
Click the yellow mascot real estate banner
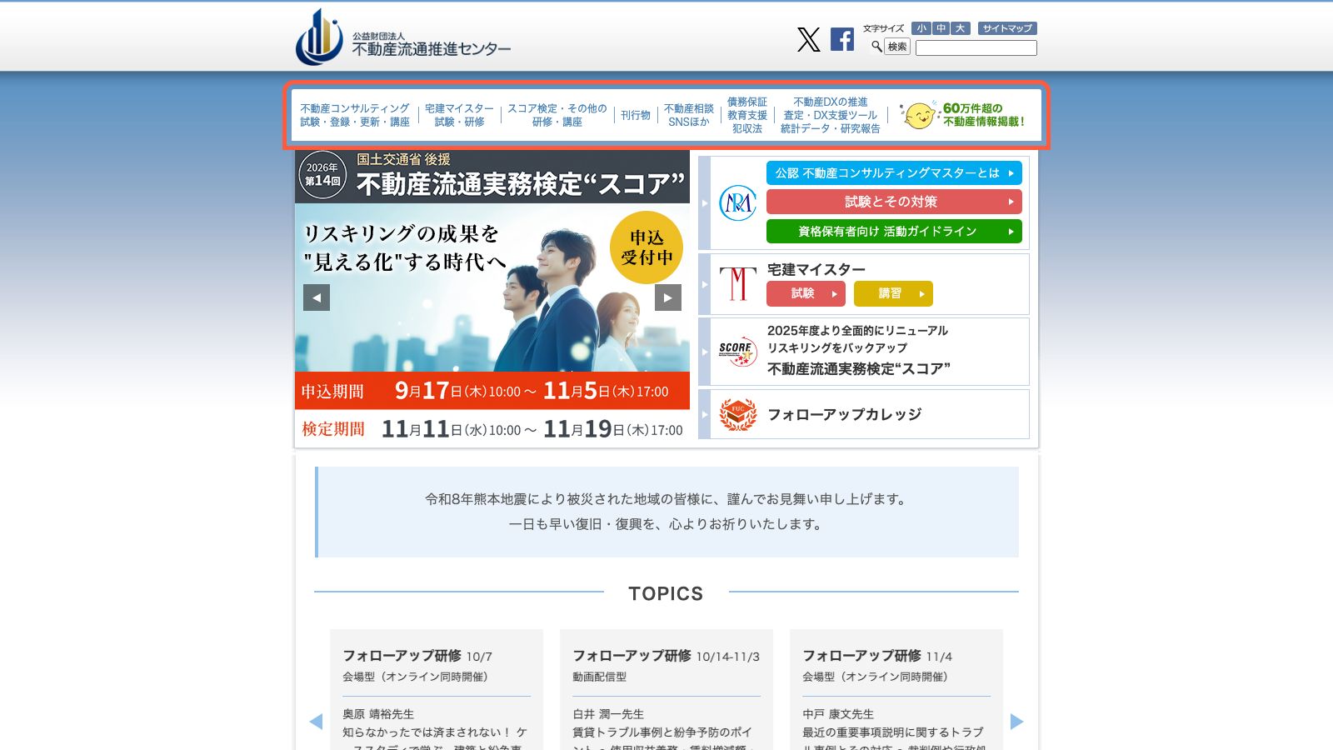point(962,115)
